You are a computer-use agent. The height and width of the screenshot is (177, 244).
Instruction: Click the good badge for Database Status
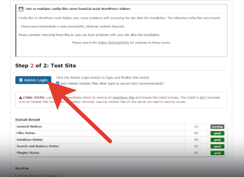217,140
